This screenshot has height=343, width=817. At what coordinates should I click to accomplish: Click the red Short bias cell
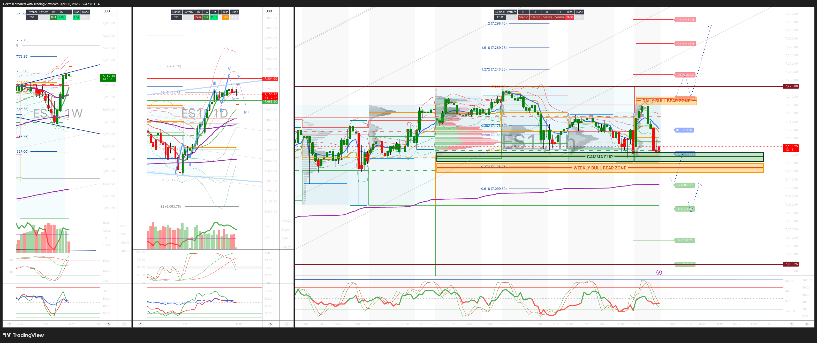coord(570,17)
